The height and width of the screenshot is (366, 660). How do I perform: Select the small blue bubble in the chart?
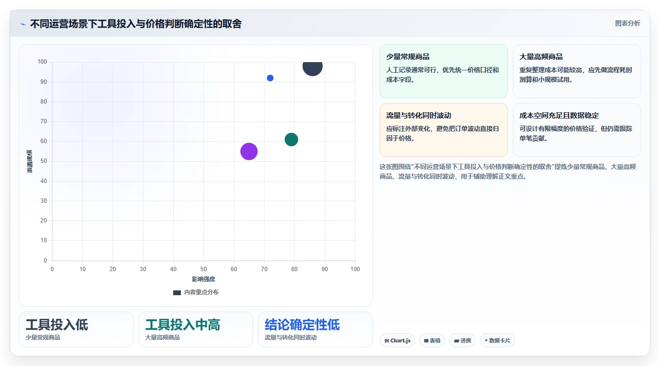coord(270,78)
